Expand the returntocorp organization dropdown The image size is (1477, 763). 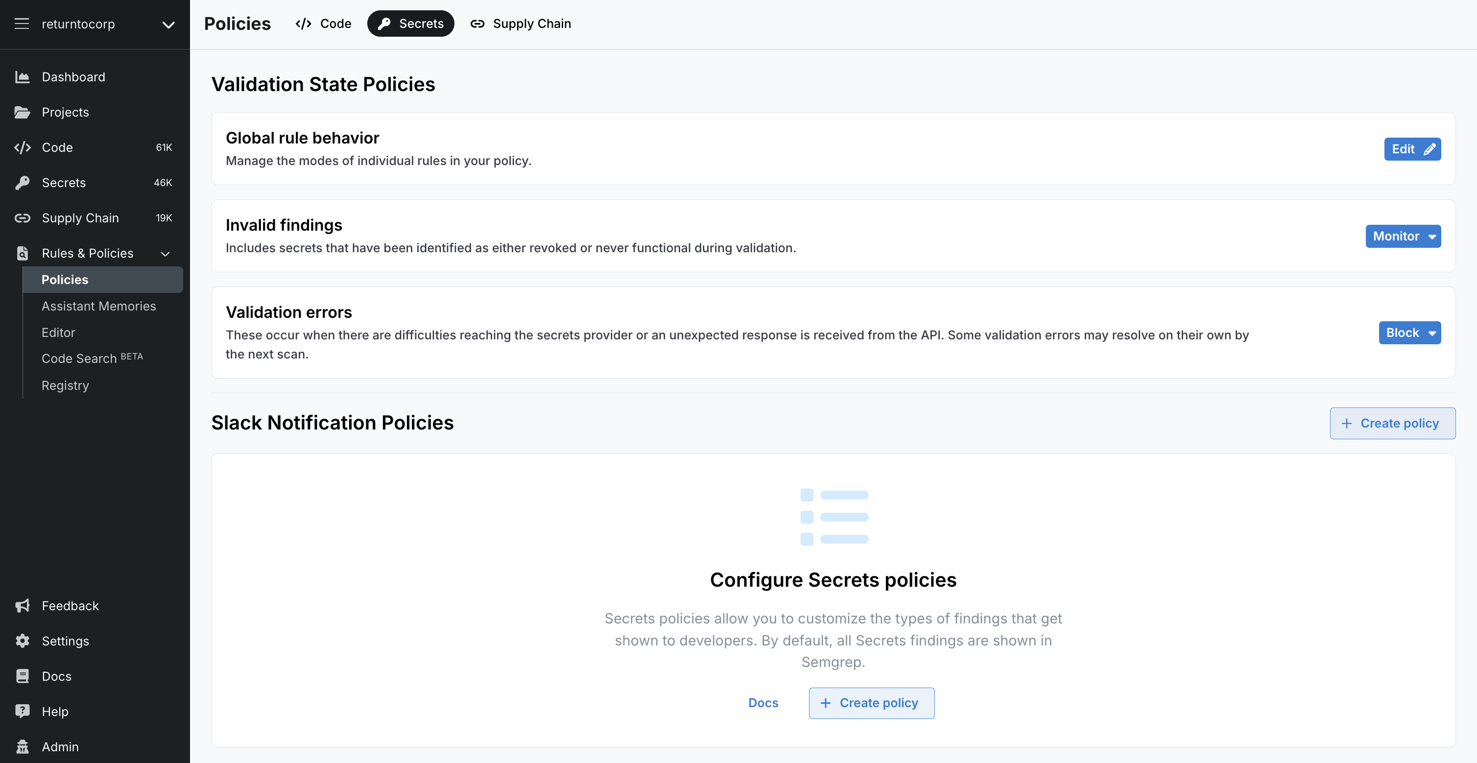pos(167,24)
